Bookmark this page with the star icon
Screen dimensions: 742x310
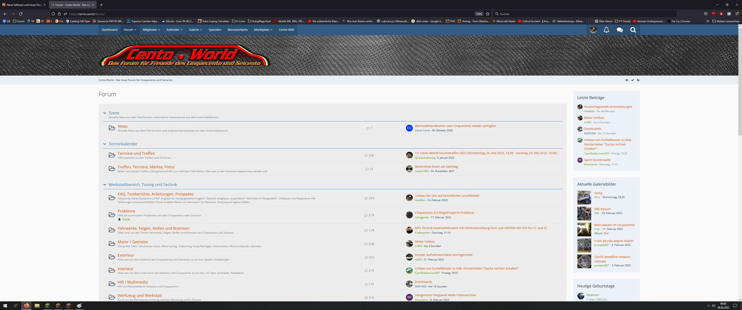[x=488, y=14]
